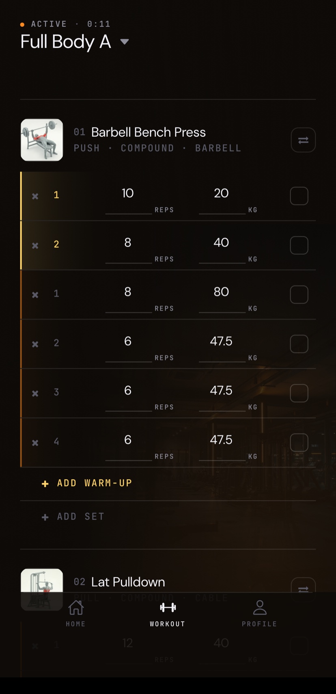Remove warm-up set 1 with the x icon

35,196
